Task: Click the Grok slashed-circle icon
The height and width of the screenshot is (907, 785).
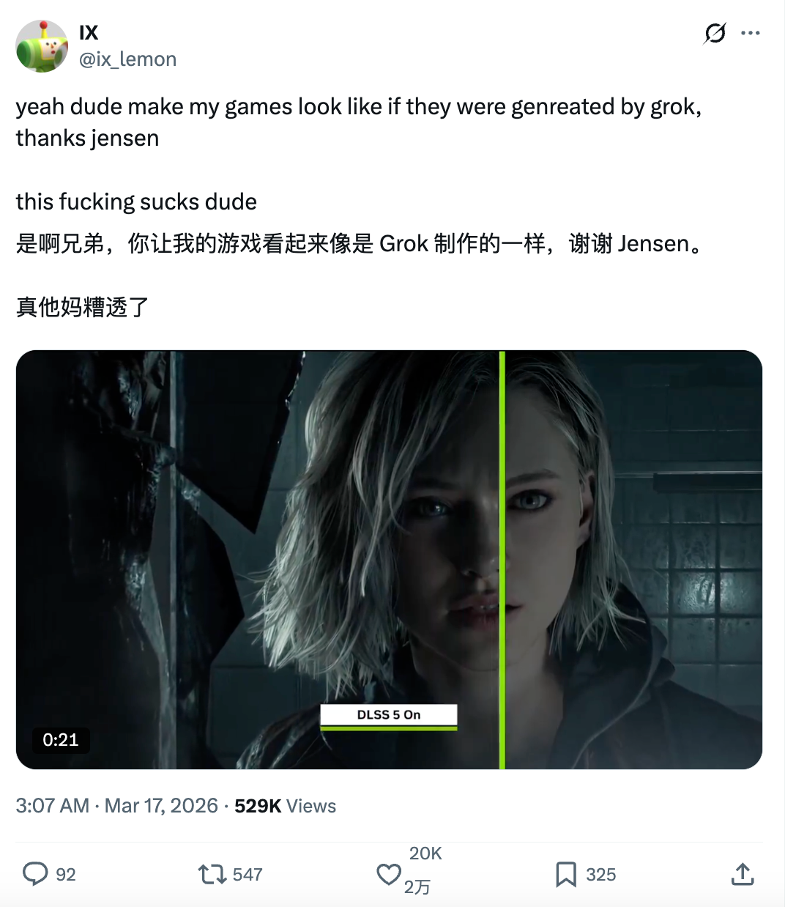Action: [x=715, y=33]
